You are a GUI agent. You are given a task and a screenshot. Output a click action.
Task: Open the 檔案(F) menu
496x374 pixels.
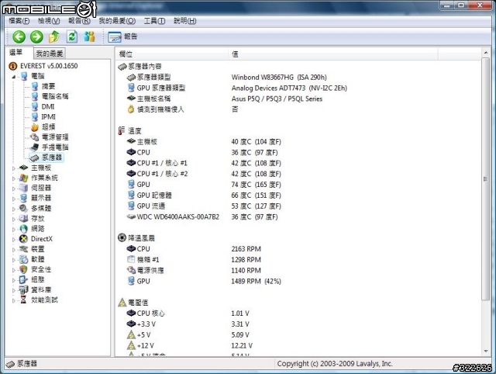click(x=19, y=21)
